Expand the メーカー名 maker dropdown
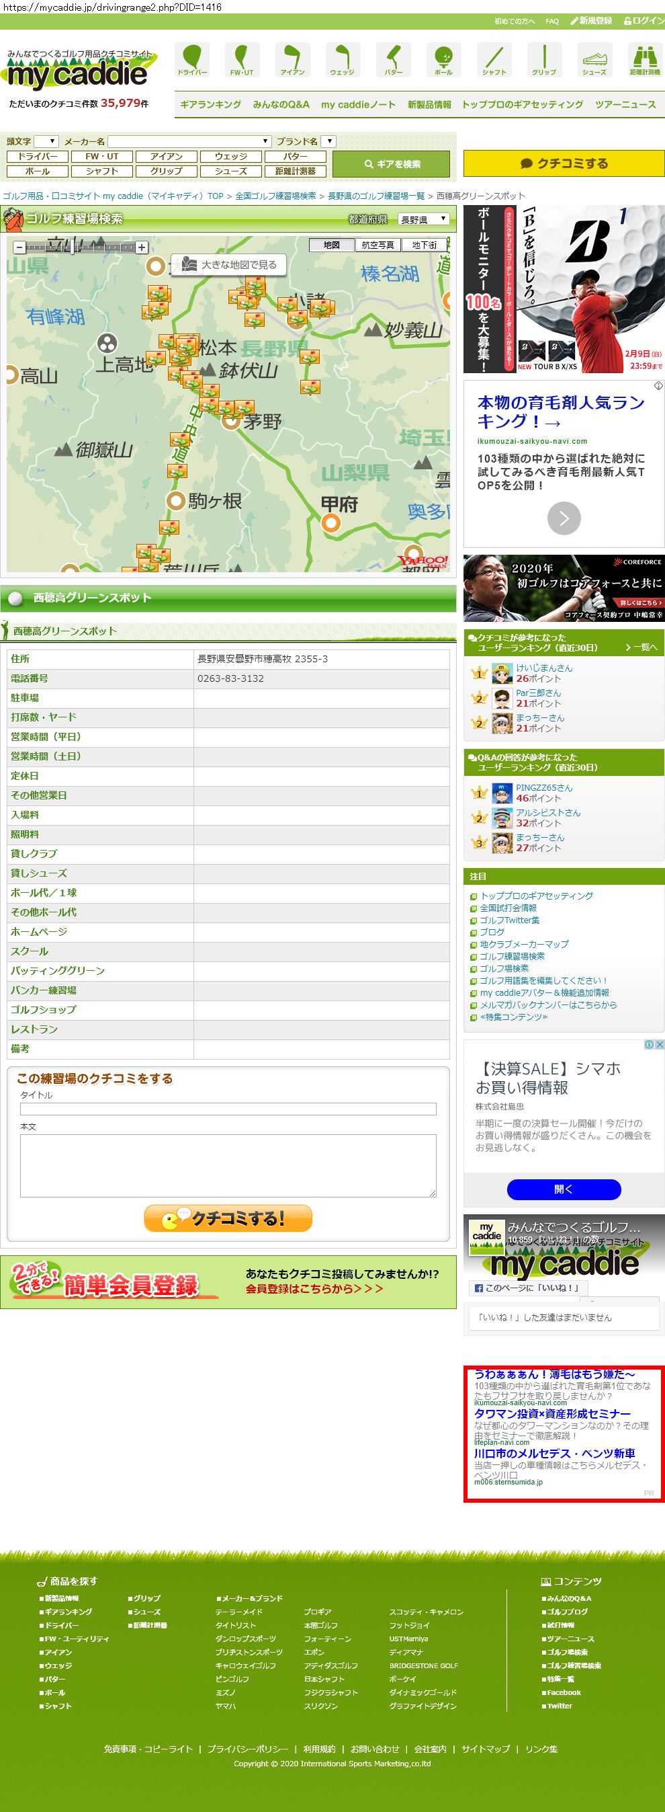Viewport: 665px width, 1812px height. [189, 141]
